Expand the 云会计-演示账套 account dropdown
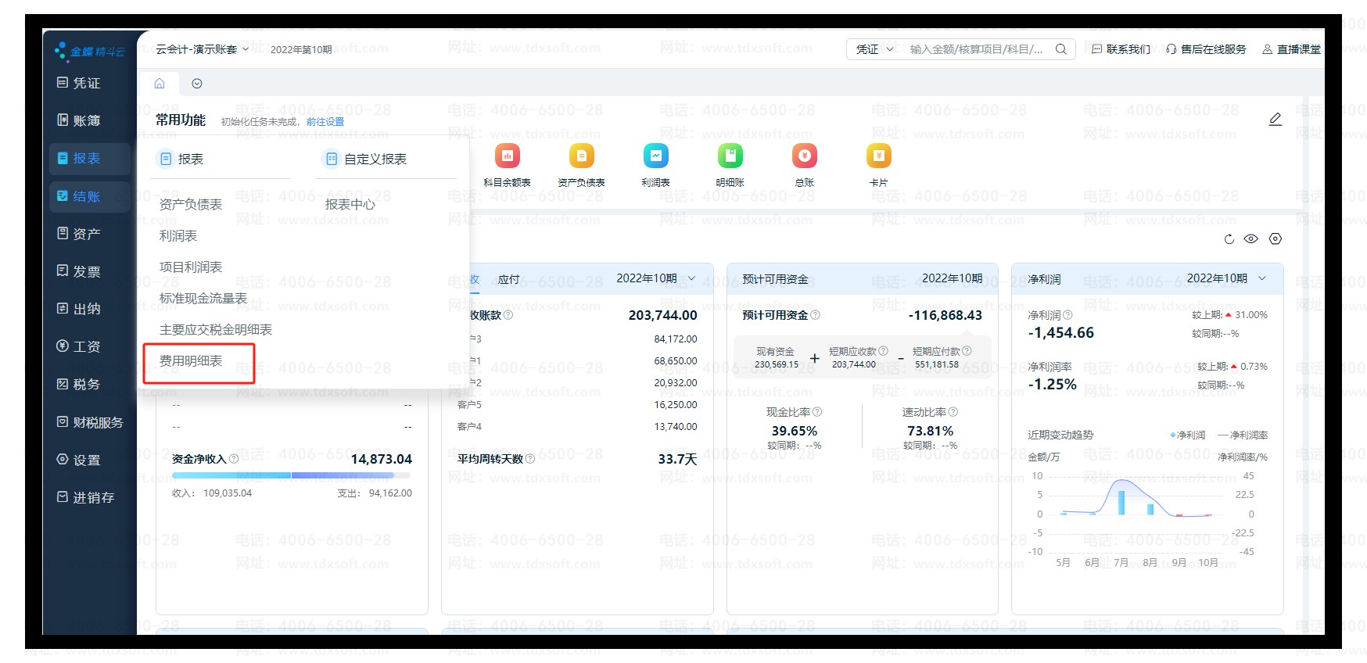Image resolution: width=1367 pixels, height=663 pixels. (x=203, y=49)
